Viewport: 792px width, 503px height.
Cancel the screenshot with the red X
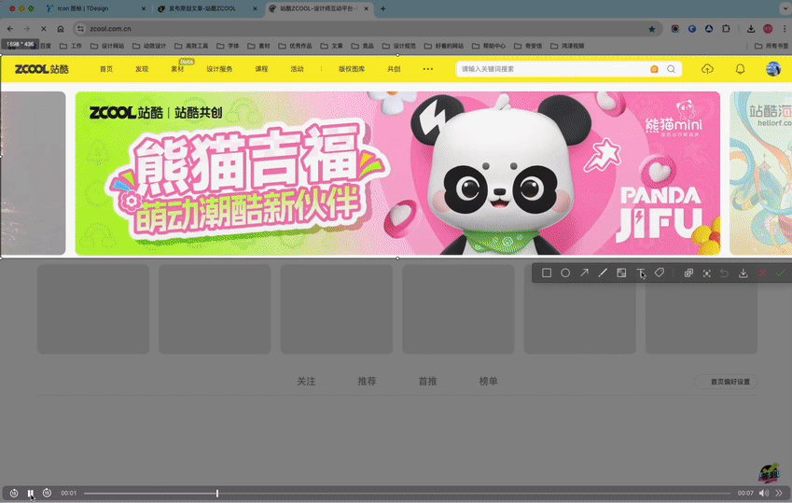pos(762,273)
